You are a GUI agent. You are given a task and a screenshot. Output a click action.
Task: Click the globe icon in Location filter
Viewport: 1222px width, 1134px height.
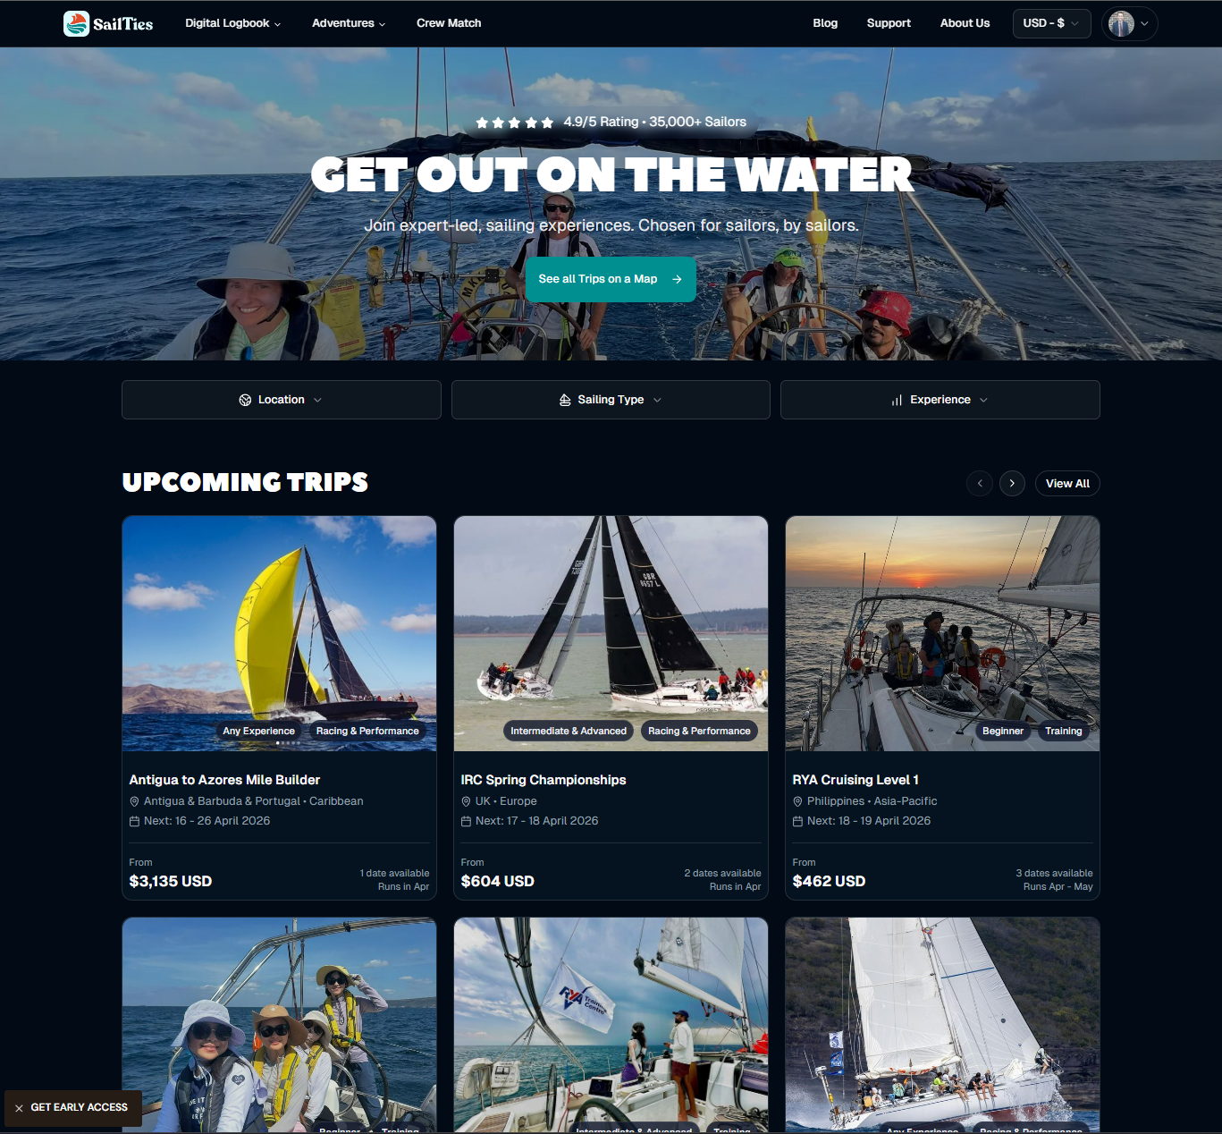[x=245, y=400]
